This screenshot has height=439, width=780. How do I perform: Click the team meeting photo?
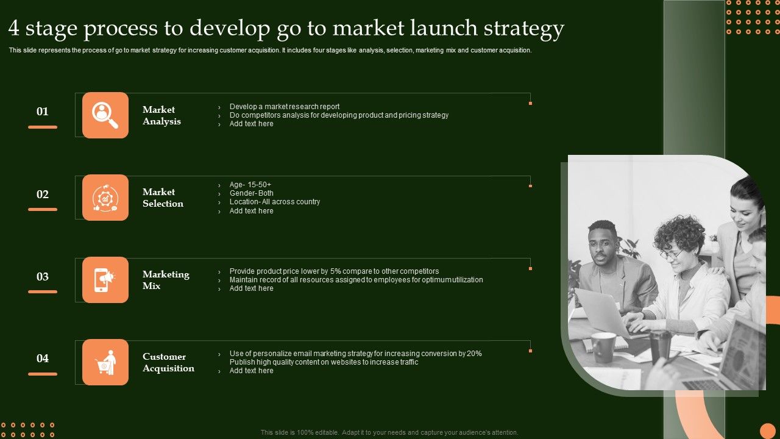667,273
